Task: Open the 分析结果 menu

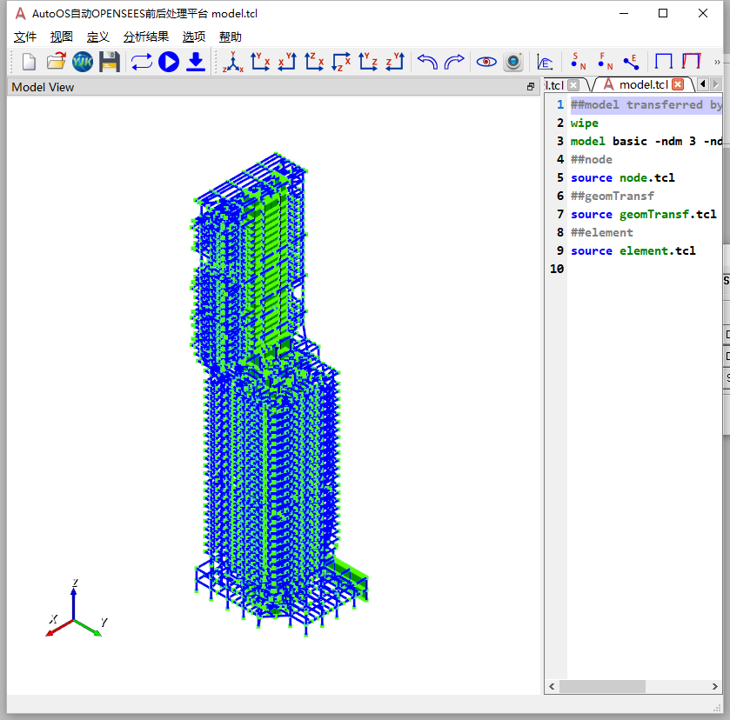Action: coord(145,37)
